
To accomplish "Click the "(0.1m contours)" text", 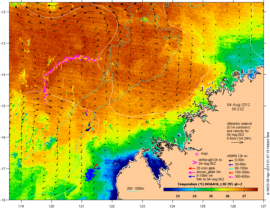I will [x=238, y=128].
